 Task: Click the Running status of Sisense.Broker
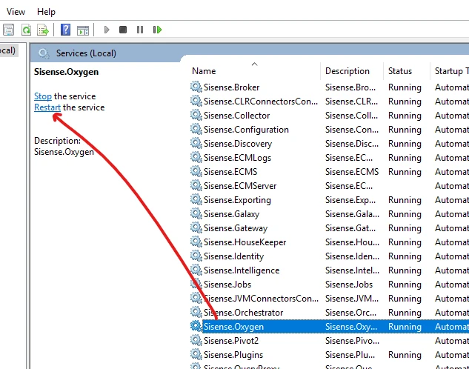405,87
